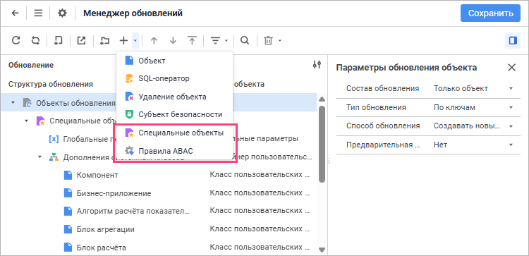Select Алгоритм расчёта показател... item

(x=133, y=211)
